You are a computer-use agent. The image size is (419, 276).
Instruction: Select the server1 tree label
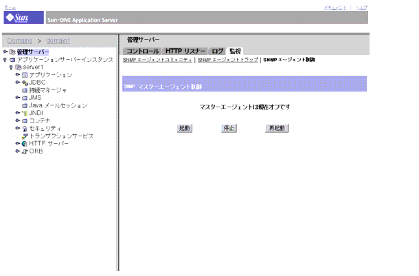pos(33,67)
